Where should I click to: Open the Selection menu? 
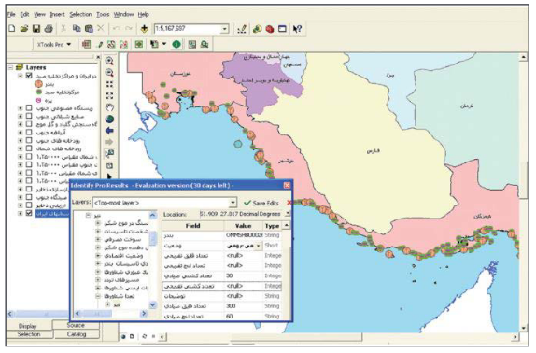point(80,14)
